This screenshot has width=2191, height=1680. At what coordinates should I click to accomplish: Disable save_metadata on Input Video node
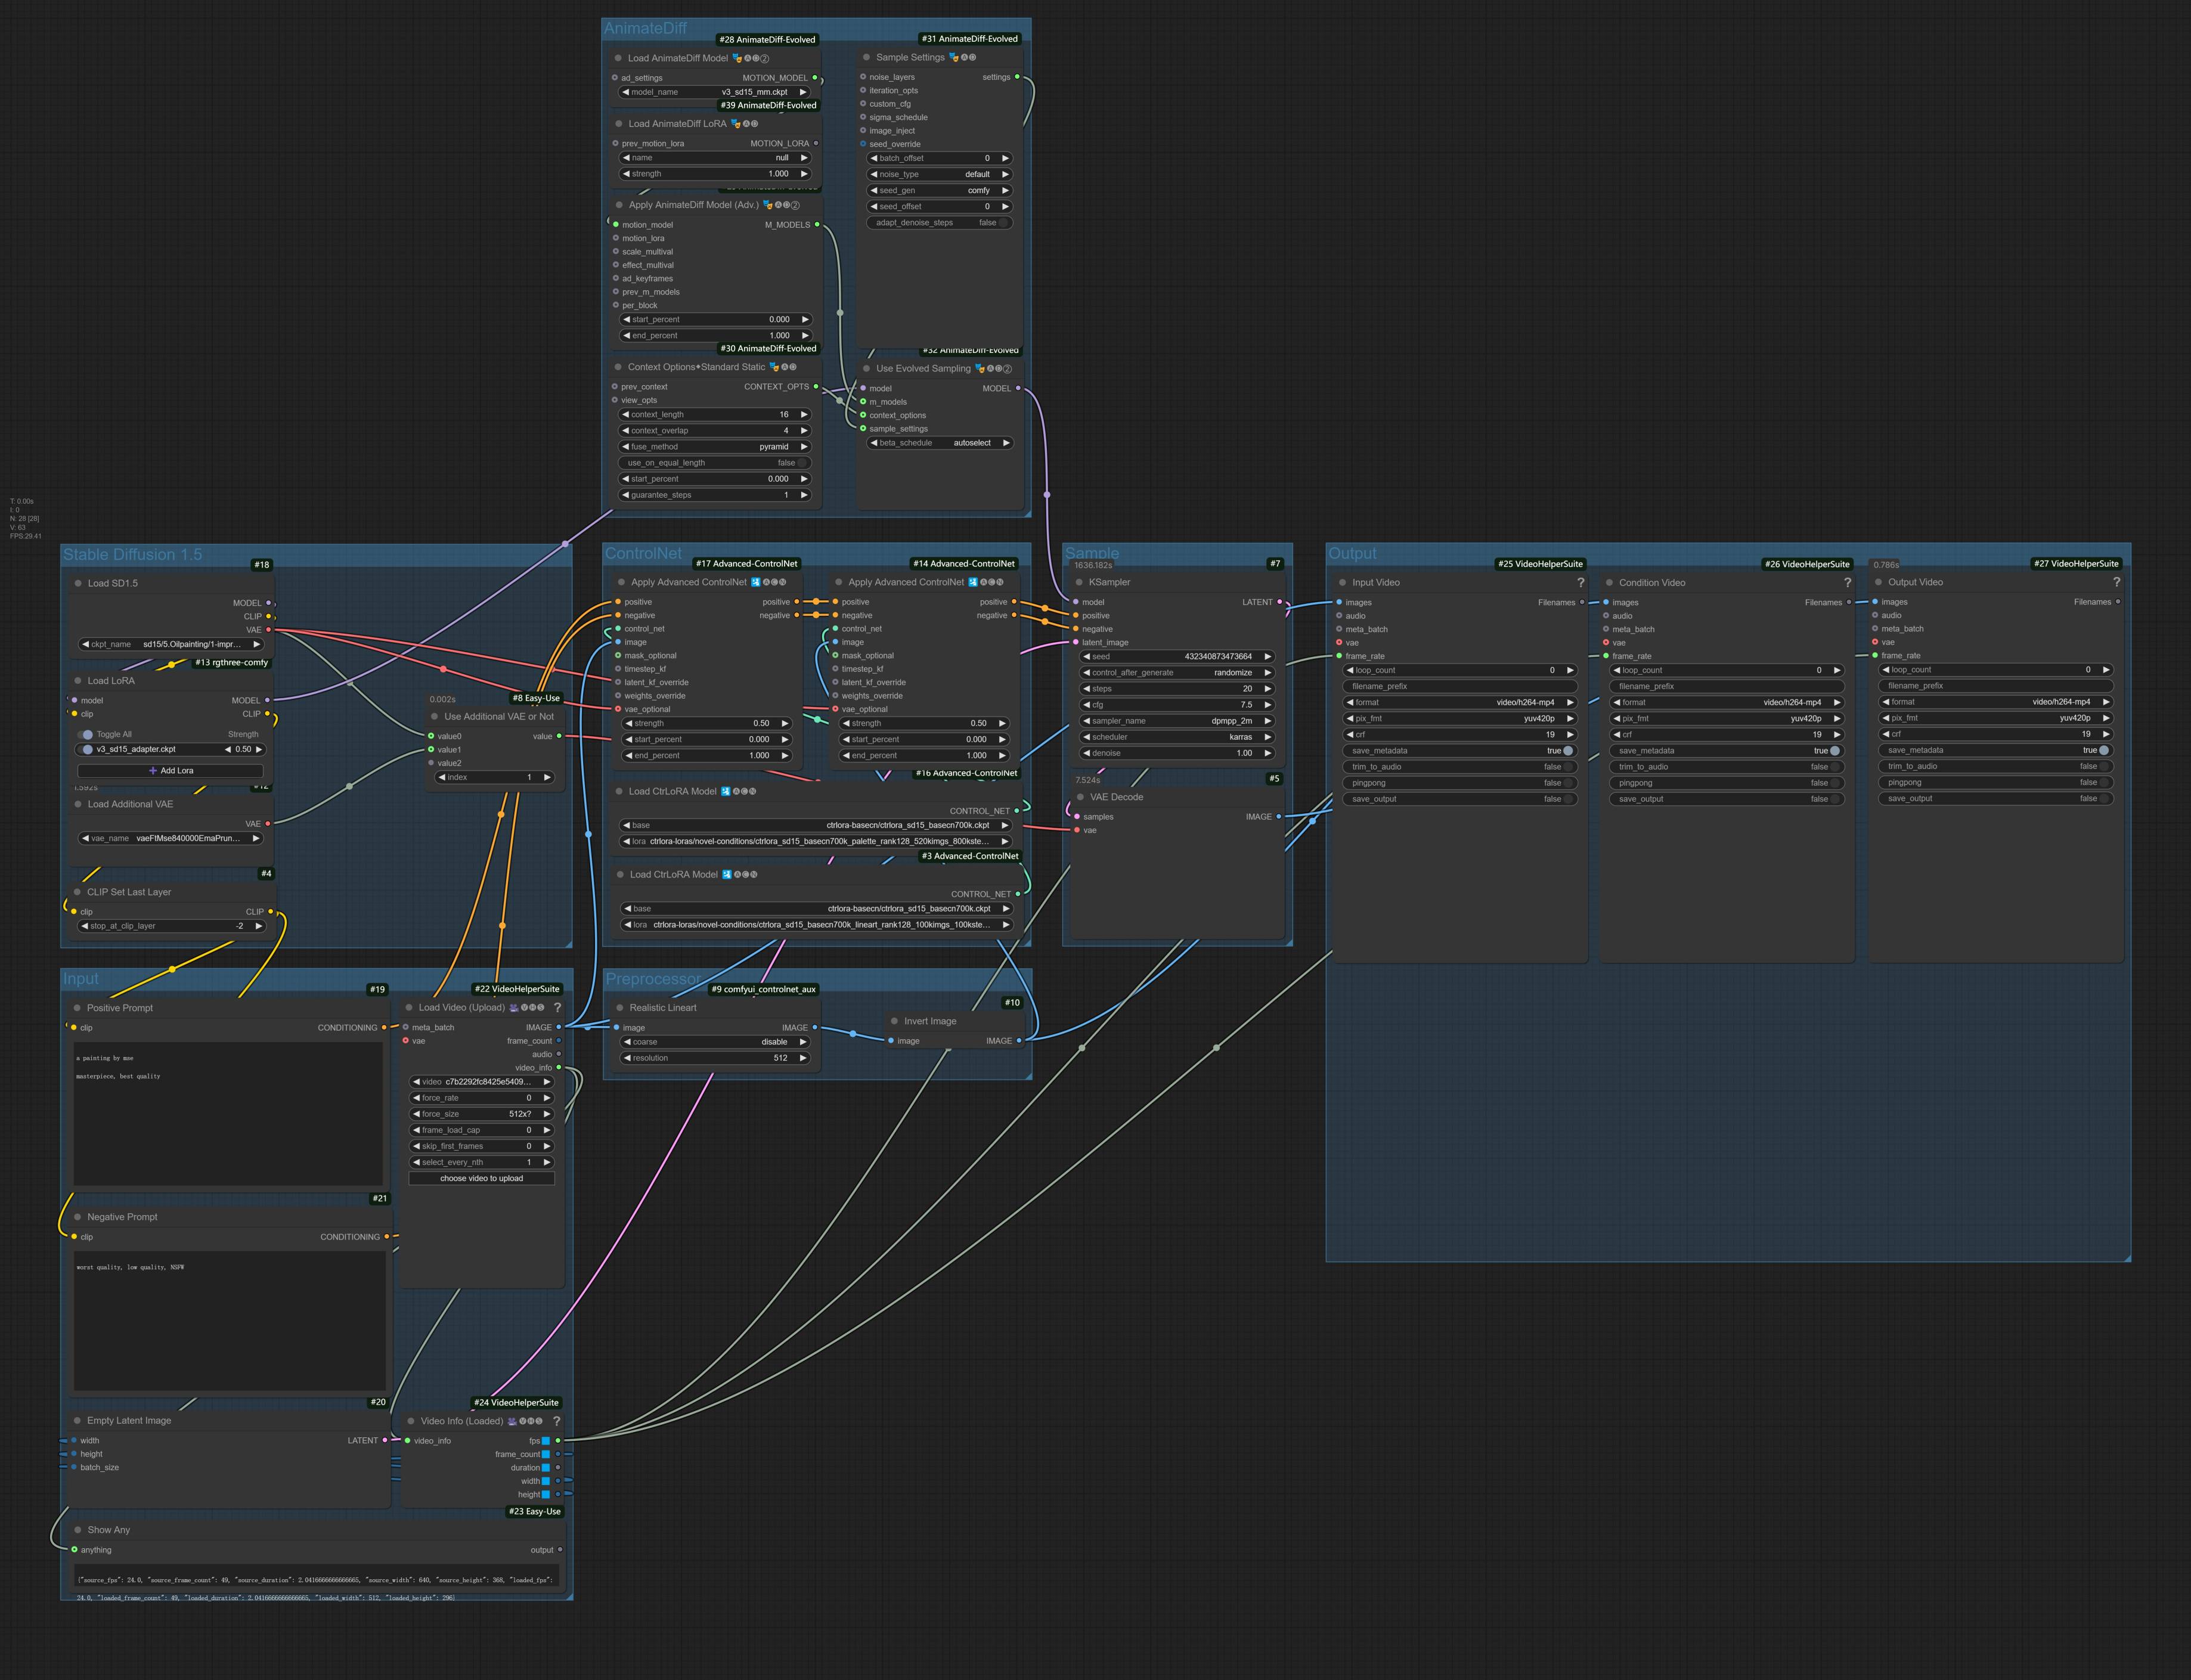(x=1567, y=751)
